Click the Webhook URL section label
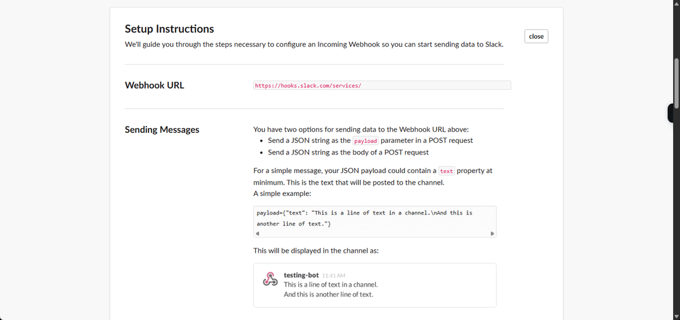The image size is (680, 320). coord(155,85)
